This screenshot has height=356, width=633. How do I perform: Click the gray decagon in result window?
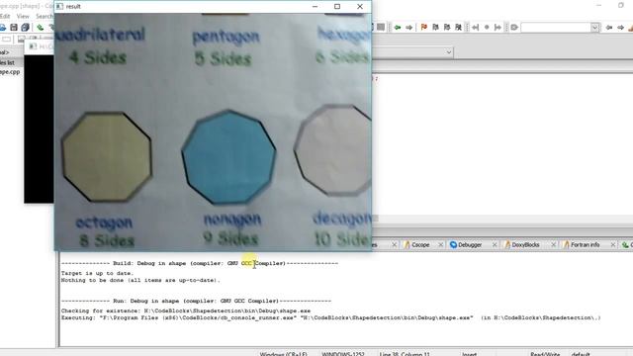click(x=333, y=150)
